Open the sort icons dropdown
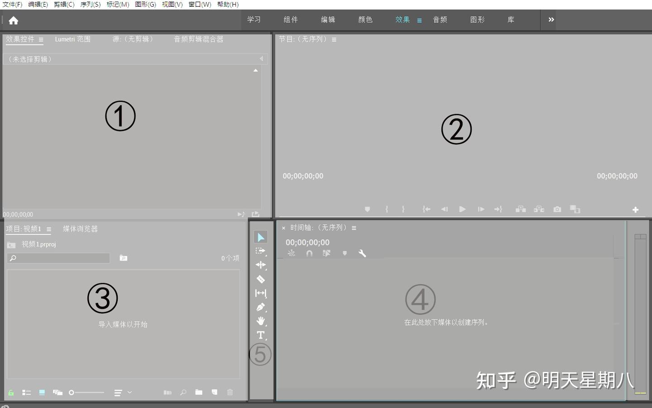Image resolution: width=652 pixels, height=408 pixels. [x=123, y=393]
